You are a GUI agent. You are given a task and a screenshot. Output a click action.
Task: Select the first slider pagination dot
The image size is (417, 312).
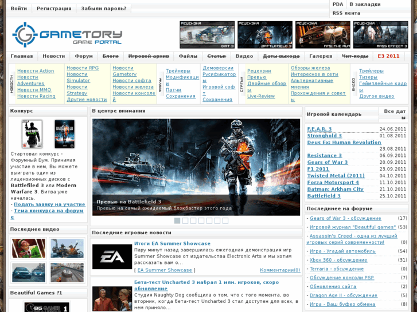(177, 220)
